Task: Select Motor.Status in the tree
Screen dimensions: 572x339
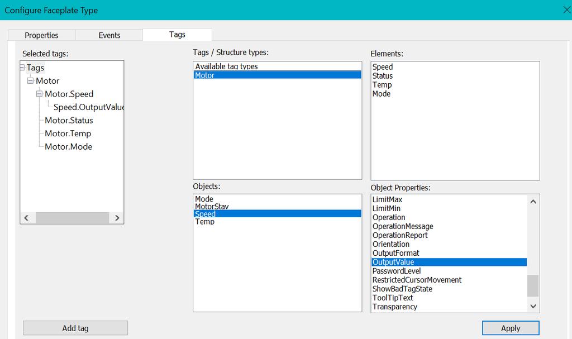Action: point(69,120)
